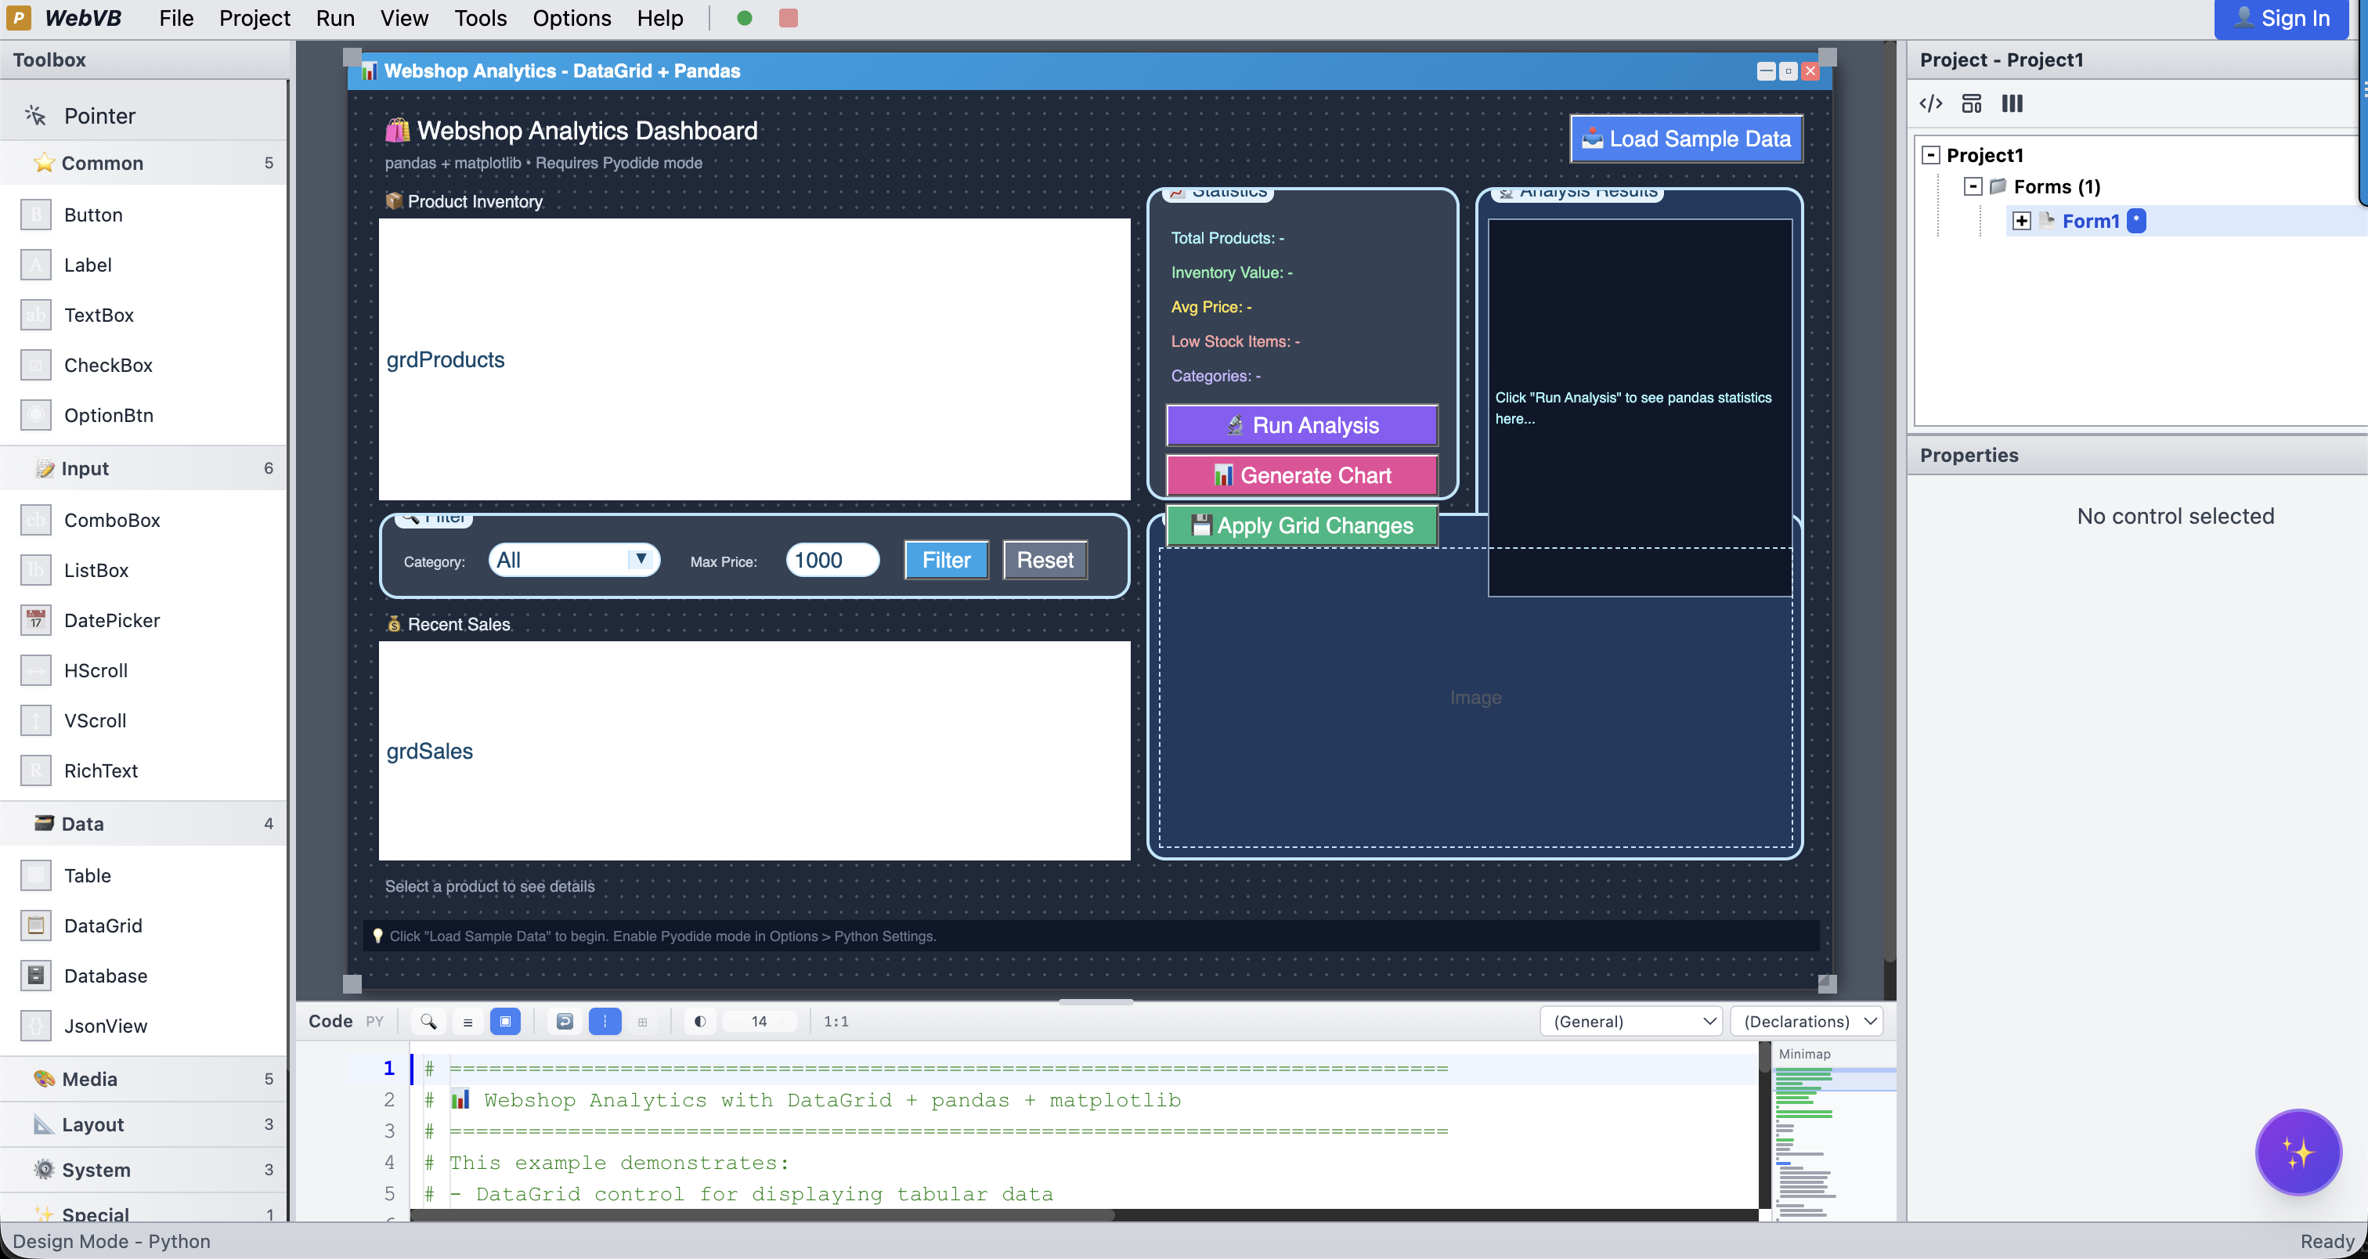The height and width of the screenshot is (1259, 2368).
Task: Open the Category combo box set to All
Action: [574, 560]
